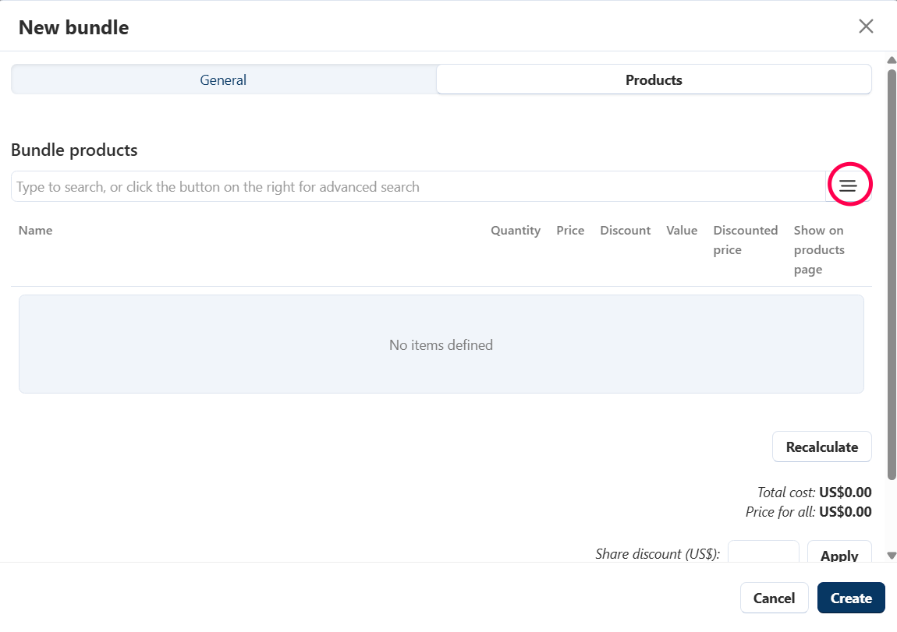
Task: Click the Discounted price column header
Action: click(x=745, y=240)
